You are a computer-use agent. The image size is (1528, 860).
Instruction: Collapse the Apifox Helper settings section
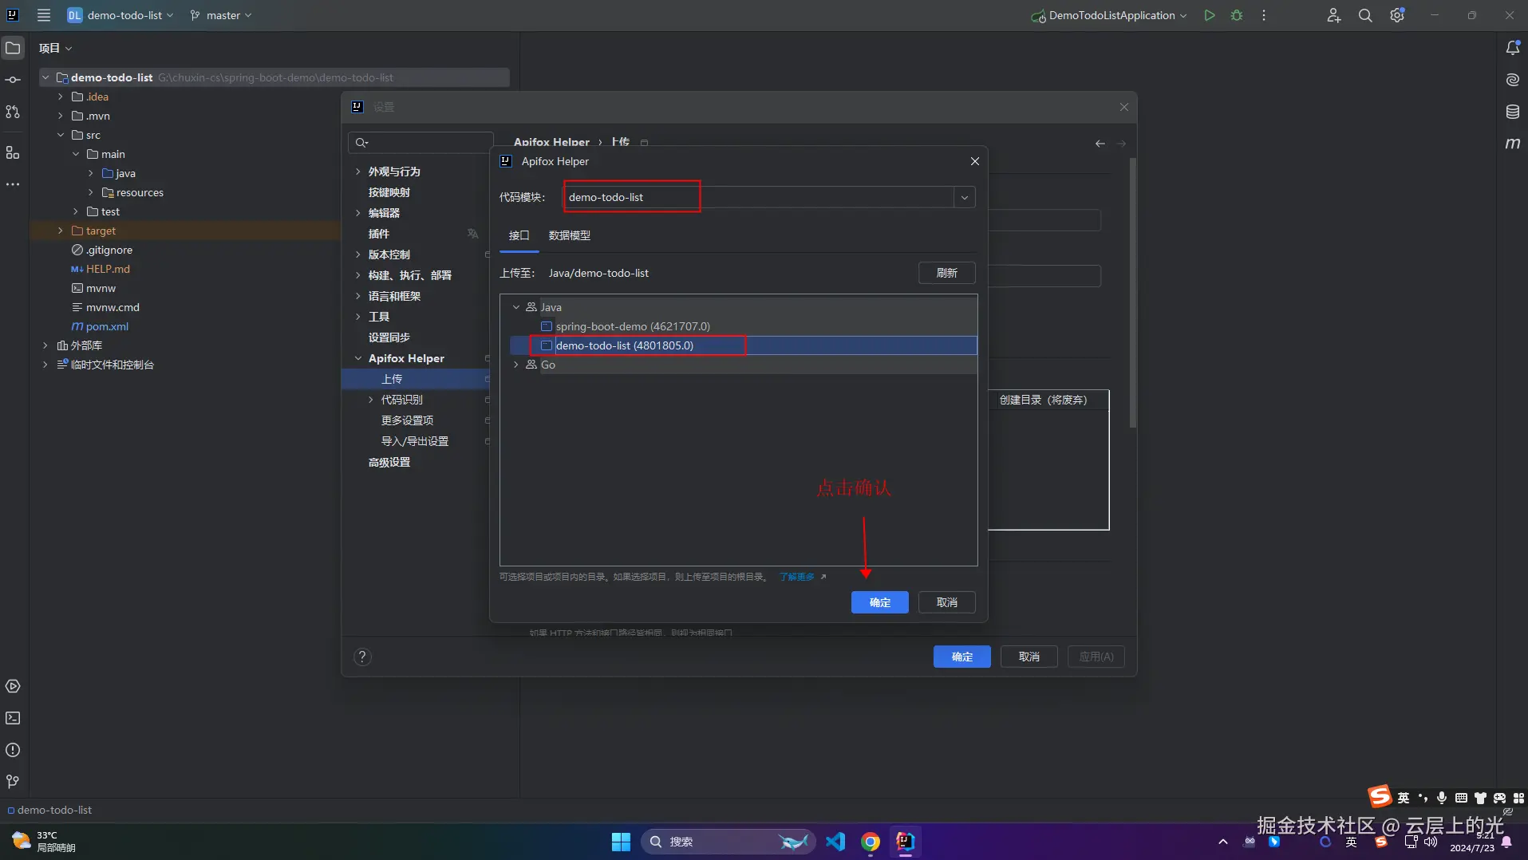pyautogui.click(x=358, y=358)
